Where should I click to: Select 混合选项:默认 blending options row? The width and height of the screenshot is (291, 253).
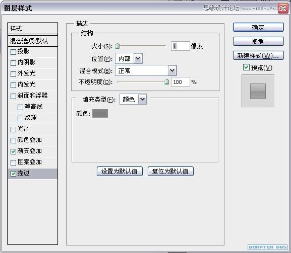coord(33,41)
